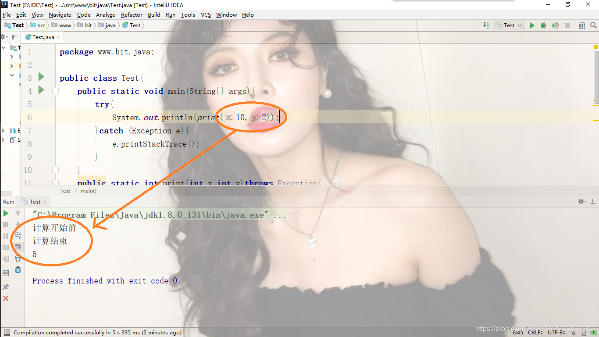This screenshot has height=337, width=599.
Task: Rerun Test from Run panel green arrow
Action: 6,213
